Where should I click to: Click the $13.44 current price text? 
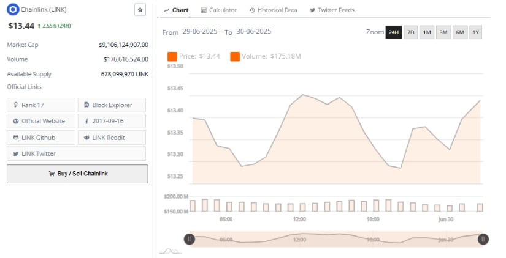tap(21, 26)
